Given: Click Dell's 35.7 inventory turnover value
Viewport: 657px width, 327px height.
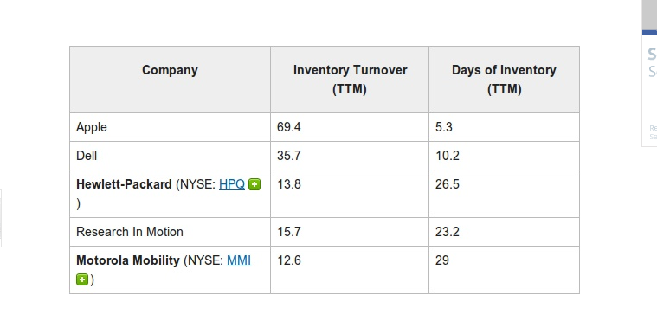Looking at the screenshot, I should pyautogui.click(x=289, y=156).
